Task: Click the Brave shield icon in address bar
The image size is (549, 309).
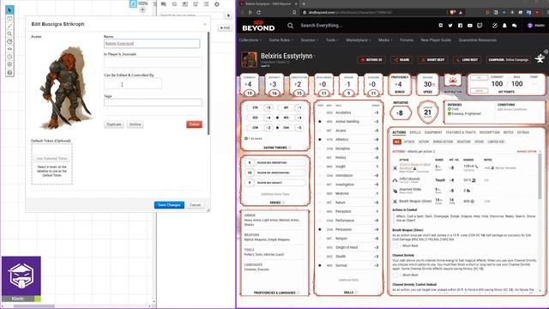Action: (x=453, y=12)
